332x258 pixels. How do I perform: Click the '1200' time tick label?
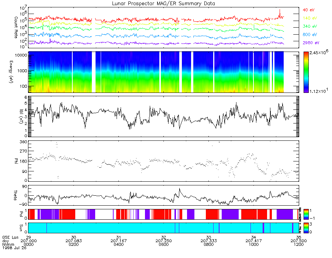(298, 244)
